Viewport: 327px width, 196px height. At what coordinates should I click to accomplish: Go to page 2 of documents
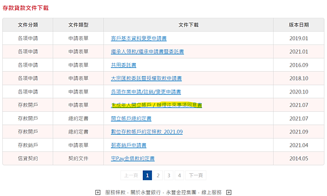(158, 175)
